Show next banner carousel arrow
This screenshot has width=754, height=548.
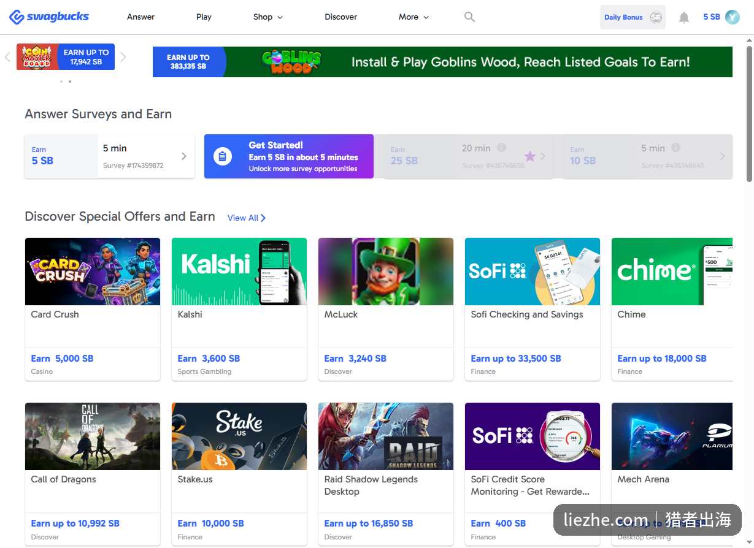tap(123, 57)
